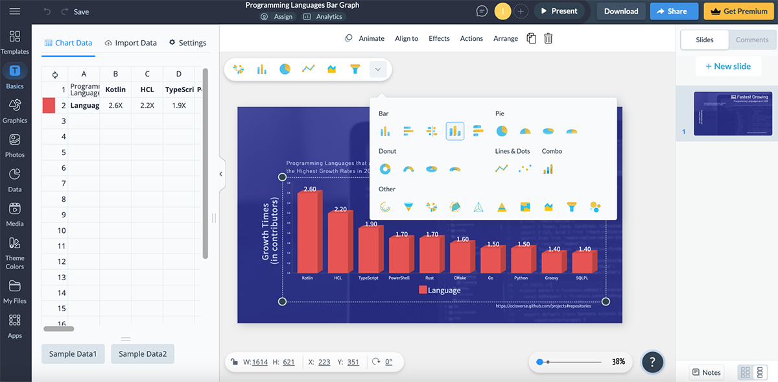Duplicate the chart with copy icon
This screenshot has width=778, height=382.
tap(531, 38)
